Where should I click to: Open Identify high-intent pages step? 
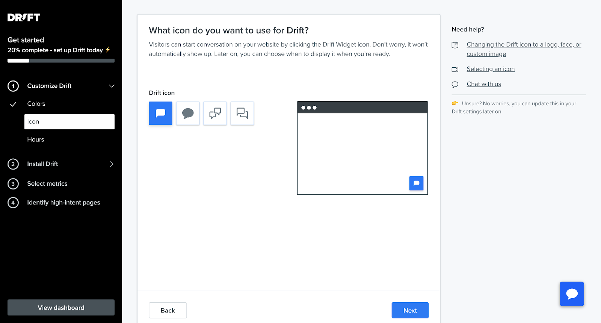(63, 202)
